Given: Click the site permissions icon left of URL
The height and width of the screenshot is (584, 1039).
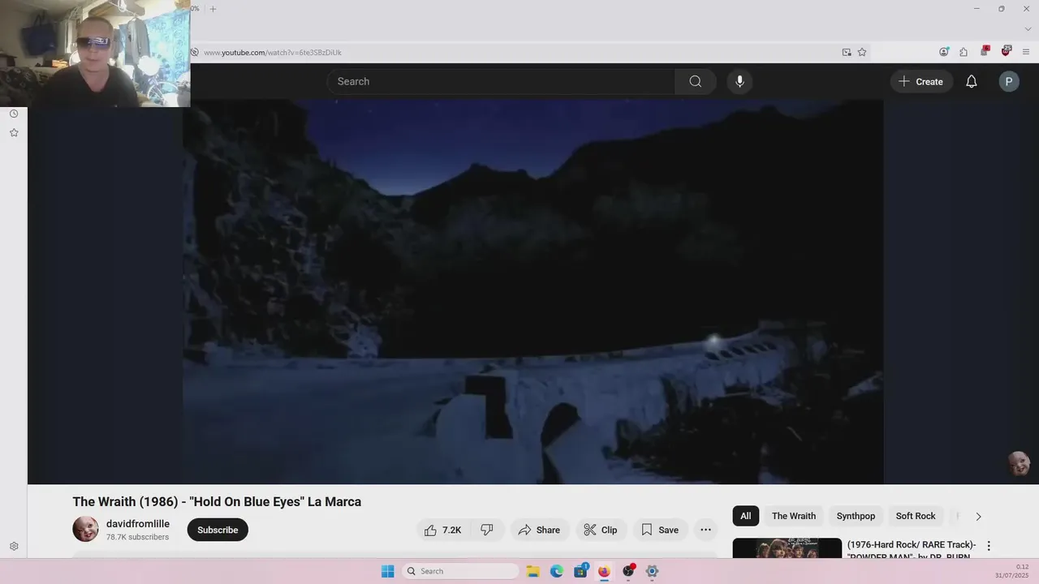Looking at the screenshot, I should [195, 52].
